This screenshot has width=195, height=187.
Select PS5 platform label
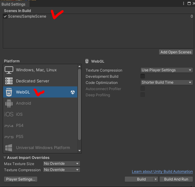click(x=20, y=136)
